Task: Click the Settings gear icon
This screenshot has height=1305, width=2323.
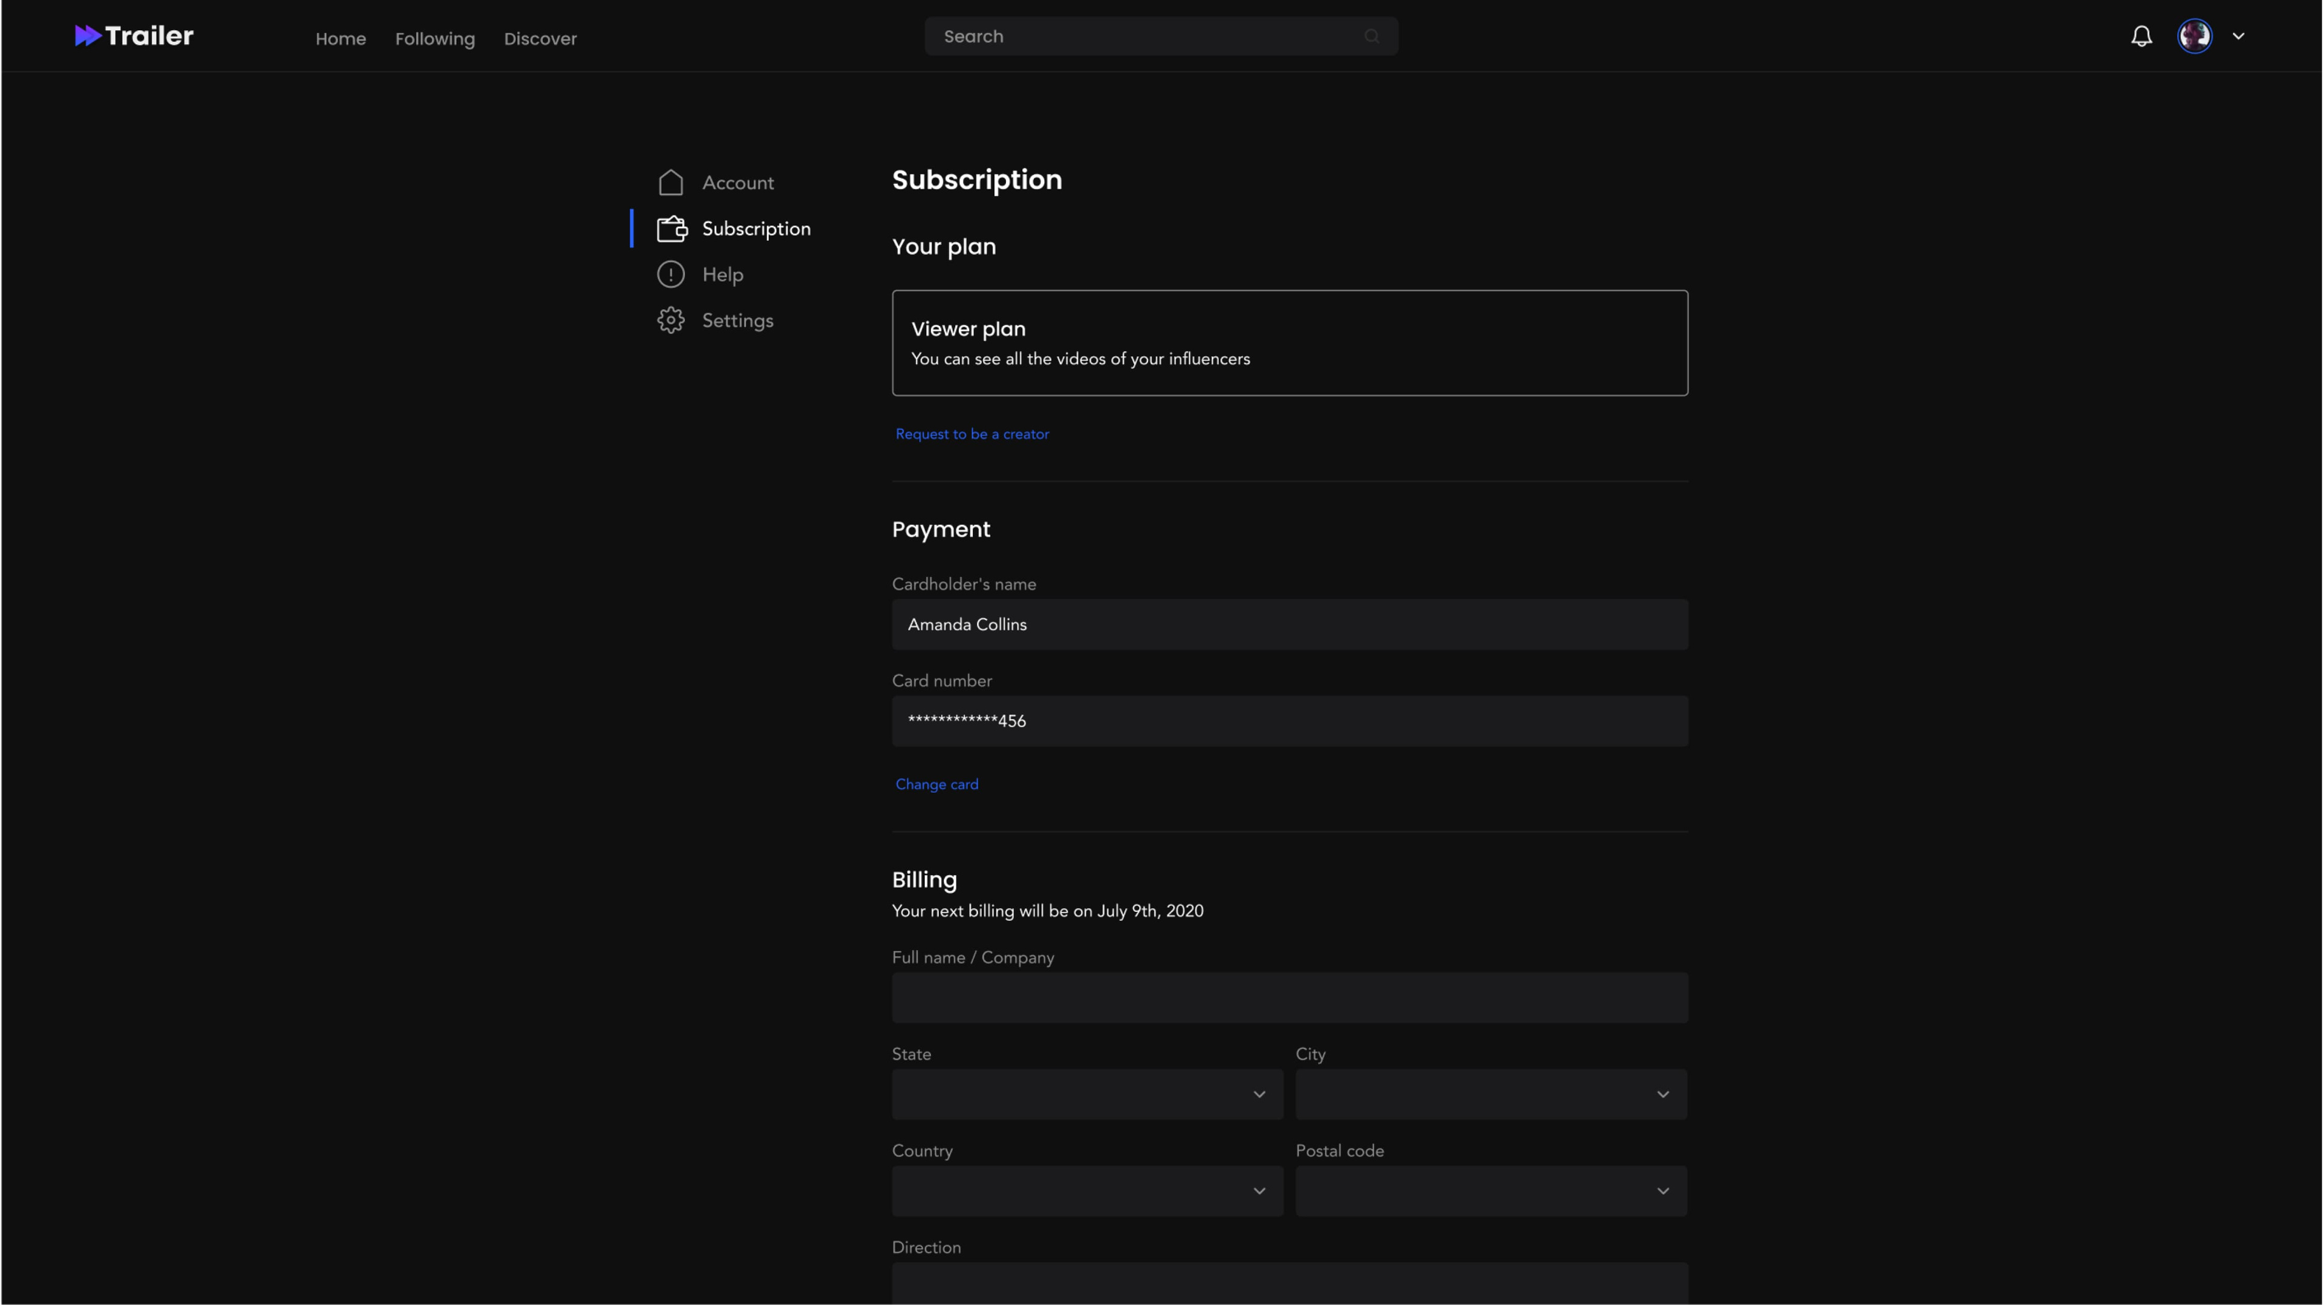Action: 670,320
